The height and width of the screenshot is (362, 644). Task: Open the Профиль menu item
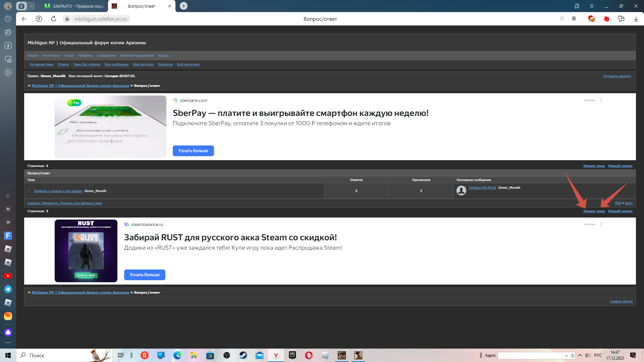pos(86,56)
